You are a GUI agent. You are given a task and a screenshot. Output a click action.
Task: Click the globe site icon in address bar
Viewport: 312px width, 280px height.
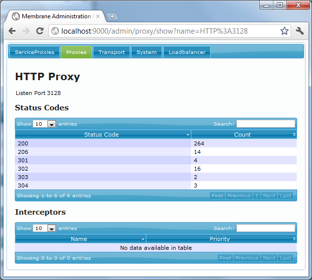point(55,31)
